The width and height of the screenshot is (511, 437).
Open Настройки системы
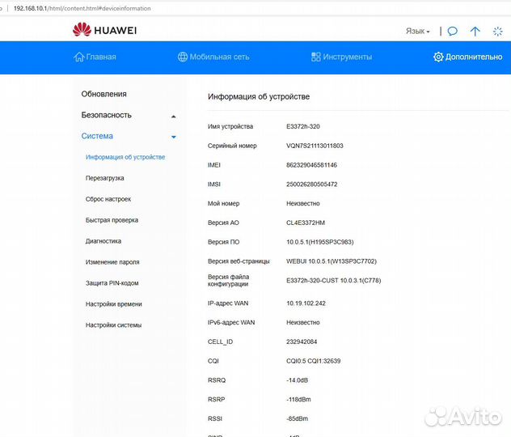click(x=113, y=325)
